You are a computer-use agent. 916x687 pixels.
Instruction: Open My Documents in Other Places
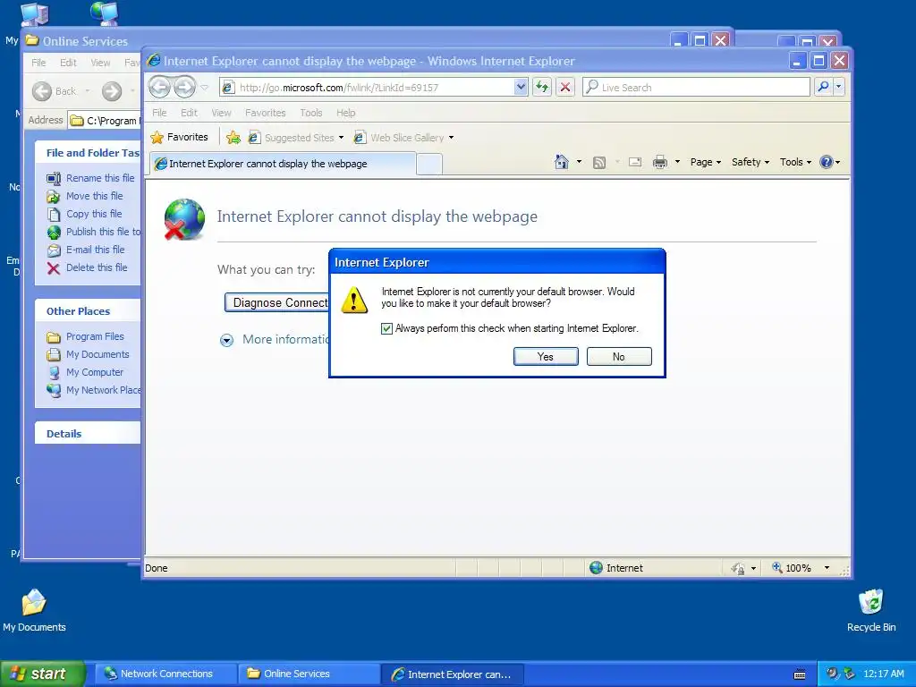tap(89, 354)
